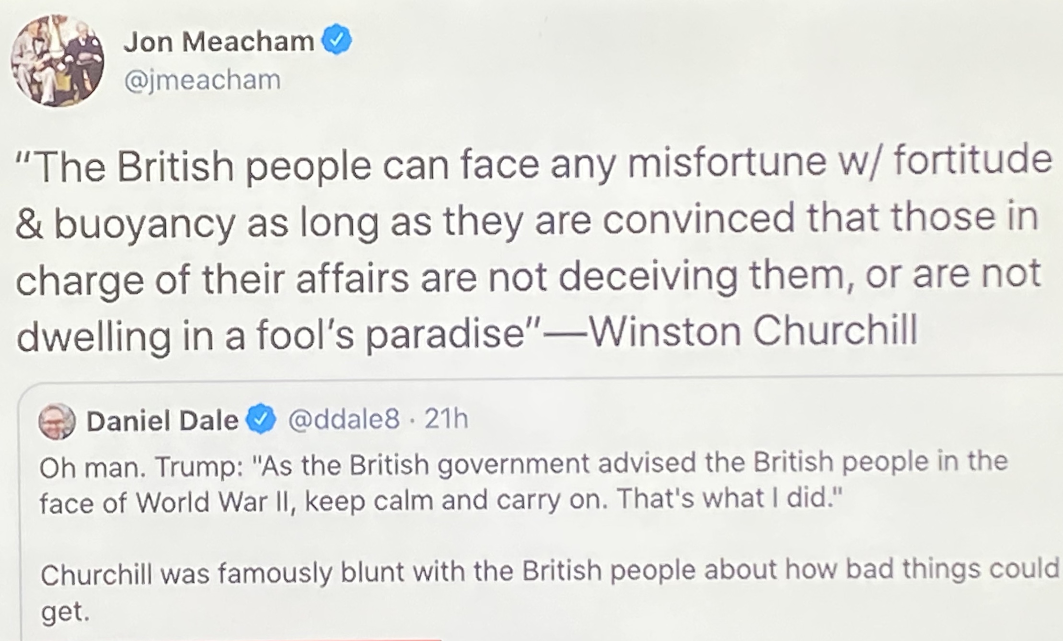Open Jon Meacham's profile picture
The height and width of the screenshot is (641, 1063).
coord(58,61)
